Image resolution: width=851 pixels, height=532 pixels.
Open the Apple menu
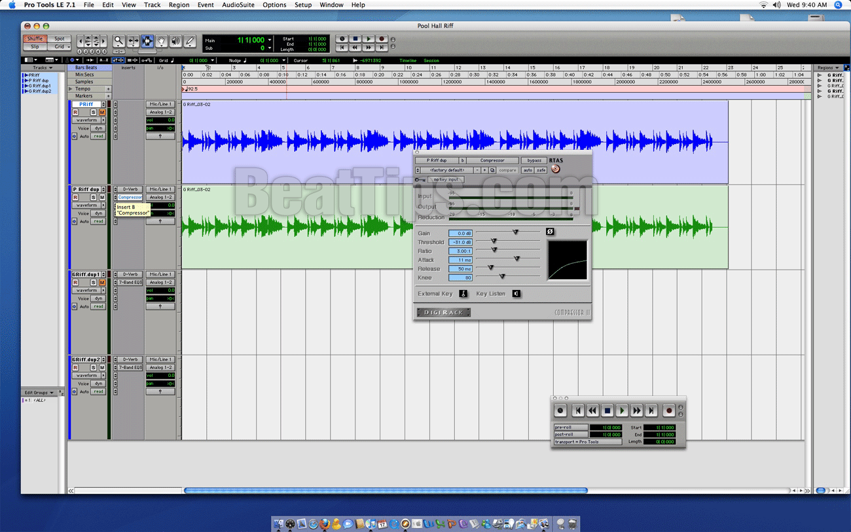(11, 5)
